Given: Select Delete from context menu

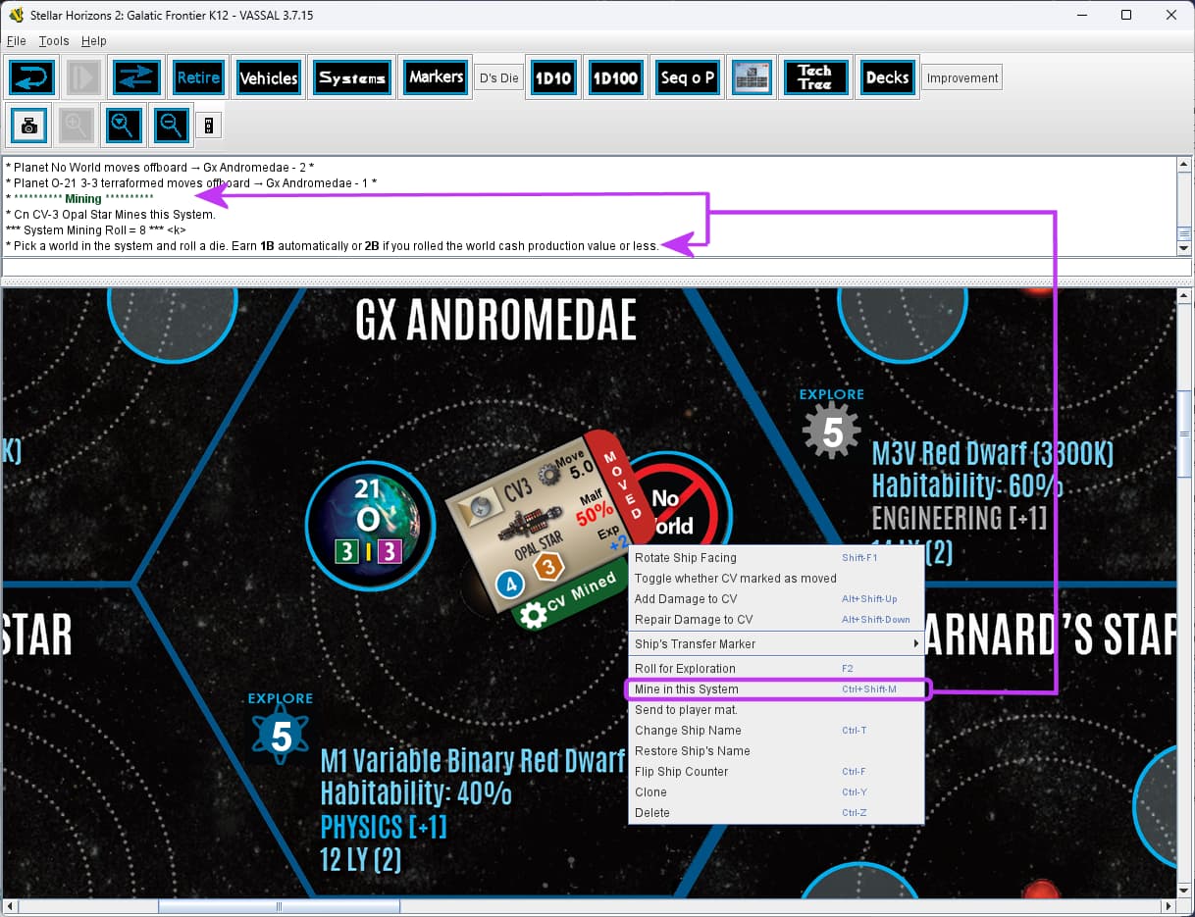Looking at the screenshot, I should tap(776, 813).
